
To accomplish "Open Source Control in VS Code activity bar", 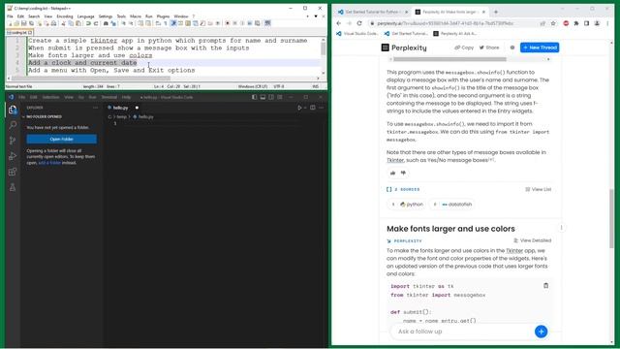I will point(13,141).
